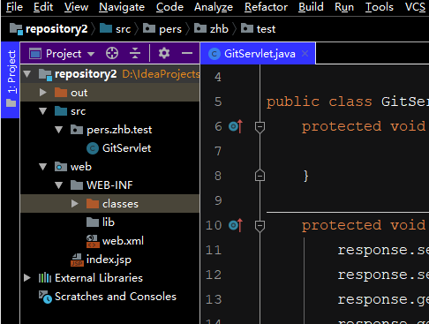Open the Project panel settings gear
Screen dimensions: 429x324
(x=164, y=53)
